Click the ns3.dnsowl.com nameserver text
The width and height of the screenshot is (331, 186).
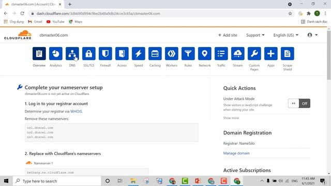40,137
